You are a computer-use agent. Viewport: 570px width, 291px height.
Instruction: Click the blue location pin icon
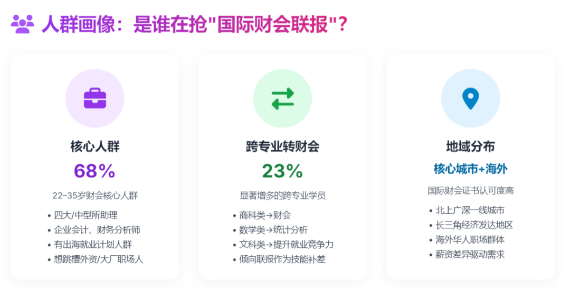(x=470, y=98)
